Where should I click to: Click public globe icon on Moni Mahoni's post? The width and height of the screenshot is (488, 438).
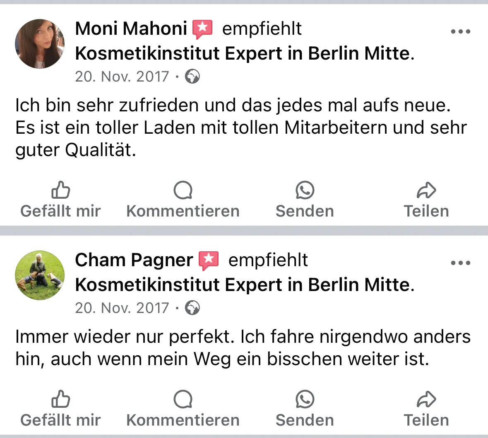(192, 77)
